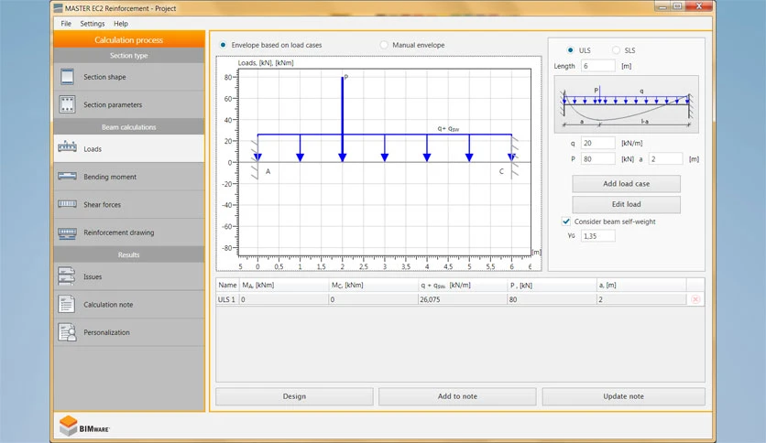Choose the SLS radio button

click(x=616, y=49)
